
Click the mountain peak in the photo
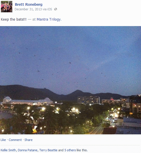78,92
